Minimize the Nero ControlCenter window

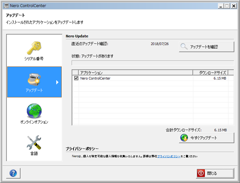click(220, 6)
